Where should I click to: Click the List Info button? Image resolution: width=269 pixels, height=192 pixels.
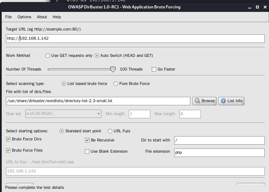[x=231, y=101]
